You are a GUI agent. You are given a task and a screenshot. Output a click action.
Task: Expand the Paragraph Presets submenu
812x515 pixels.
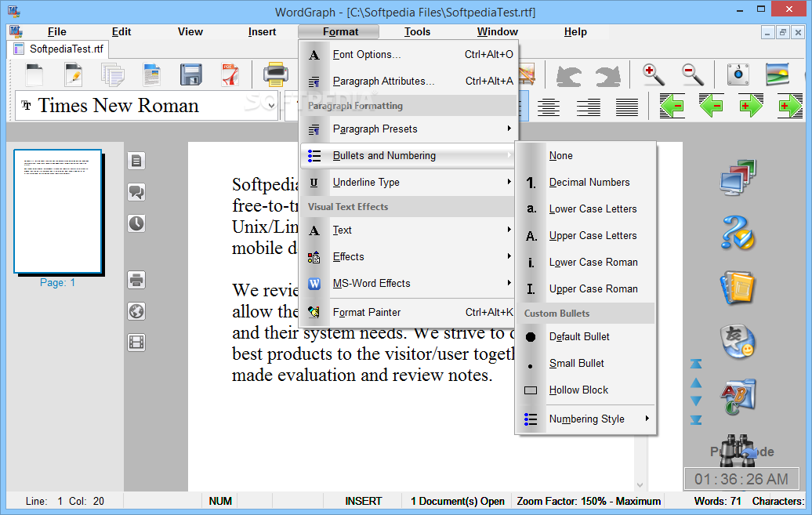(408, 129)
